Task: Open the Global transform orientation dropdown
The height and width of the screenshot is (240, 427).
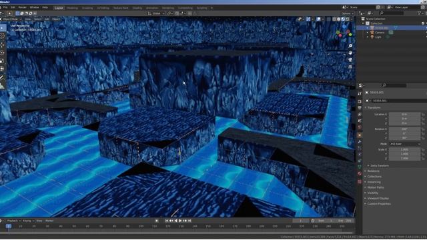Action: click(x=156, y=13)
